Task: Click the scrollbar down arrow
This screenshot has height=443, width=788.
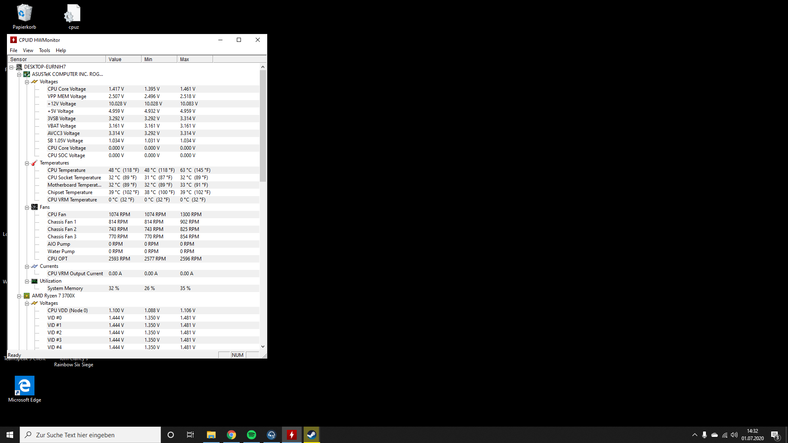Action: pyautogui.click(x=263, y=347)
